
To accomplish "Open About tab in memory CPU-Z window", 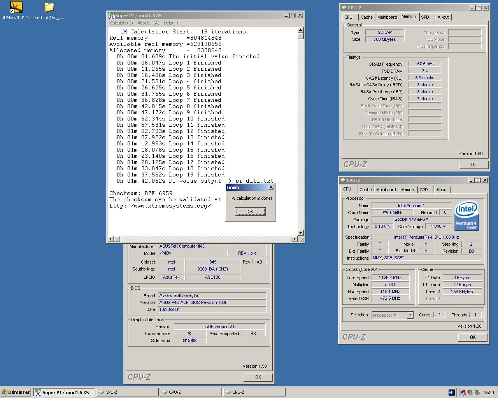I will tap(443, 17).
